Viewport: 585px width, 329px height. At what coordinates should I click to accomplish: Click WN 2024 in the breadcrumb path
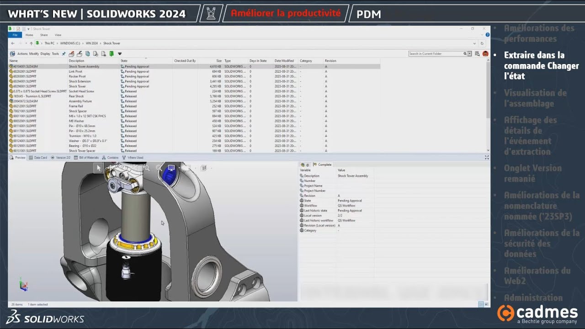coord(92,43)
